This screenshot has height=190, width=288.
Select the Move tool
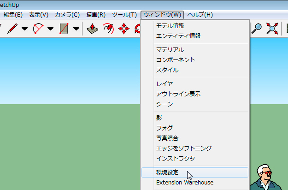point(124,29)
